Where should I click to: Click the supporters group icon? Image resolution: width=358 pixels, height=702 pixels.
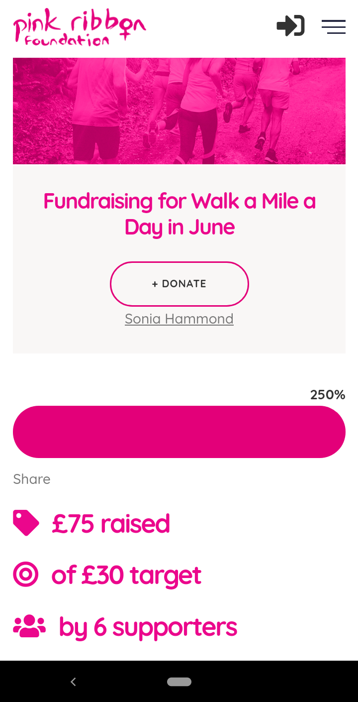pyautogui.click(x=29, y=626)
